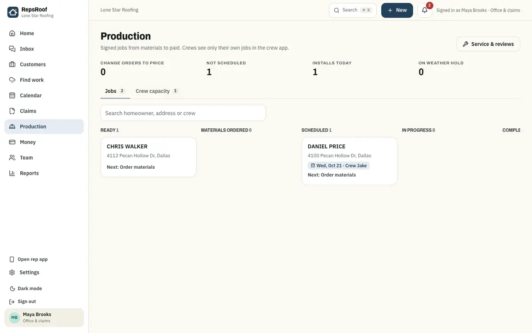
Task: Click the MB avatar circle
Action: [x=14, y=317]
